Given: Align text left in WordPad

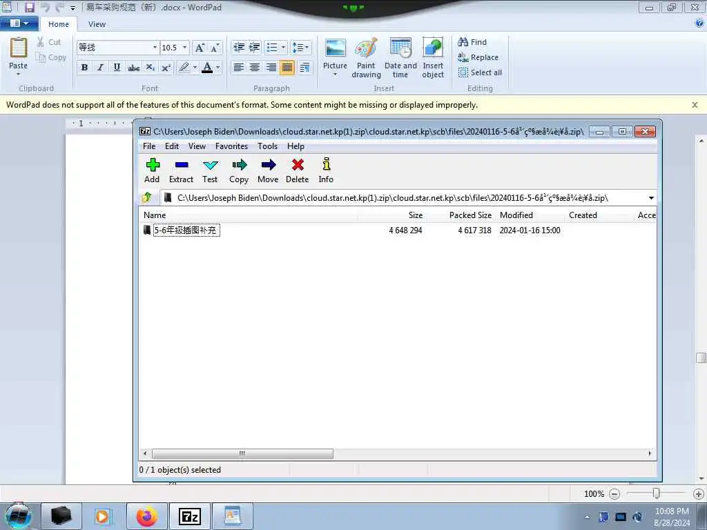Looking at the screenshot, I should pyautogui.click(x=238, y=68).
